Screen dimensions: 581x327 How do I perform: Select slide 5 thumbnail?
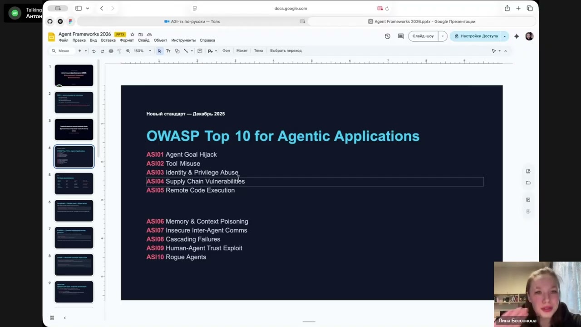pos(74,183)
